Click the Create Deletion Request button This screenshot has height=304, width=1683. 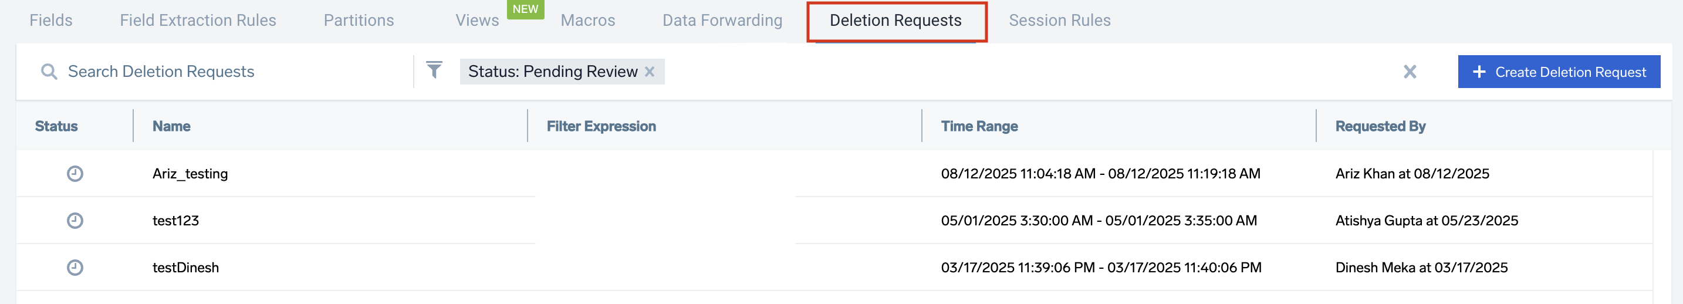[1559, 72]
